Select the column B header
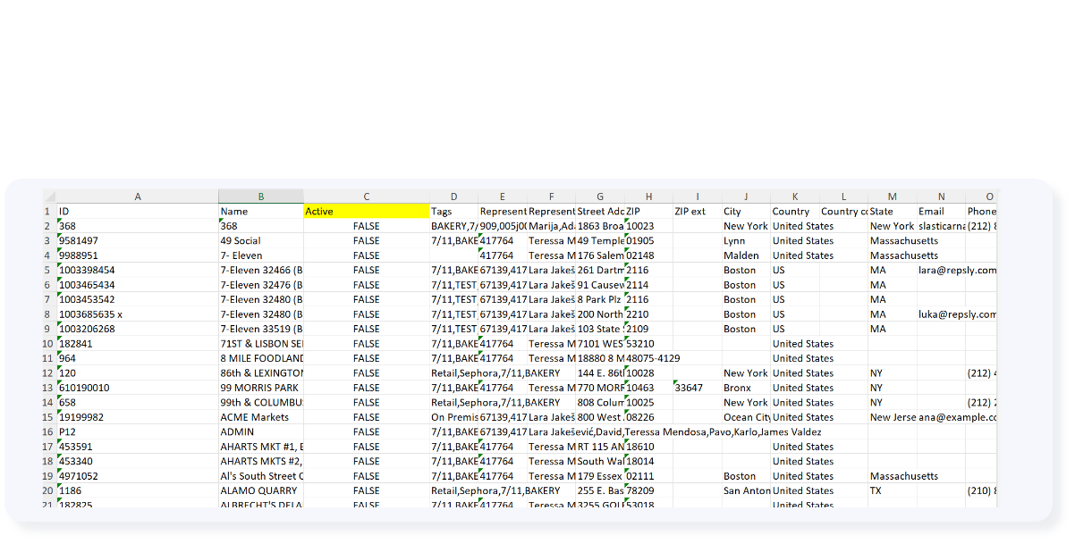This screenshot has height=544, width=1075. click(260, 197)
